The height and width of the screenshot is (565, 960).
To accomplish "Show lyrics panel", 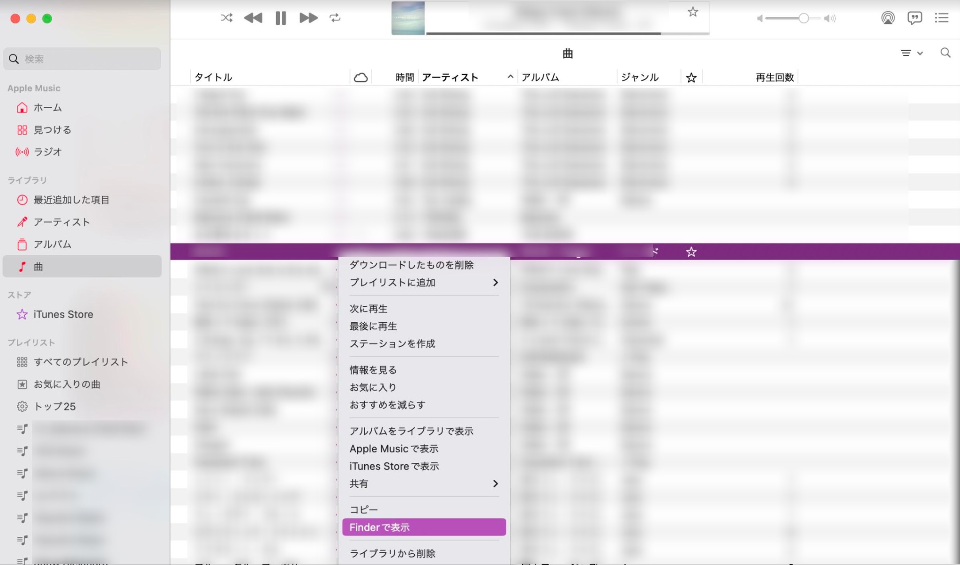I will click(915, 18).
